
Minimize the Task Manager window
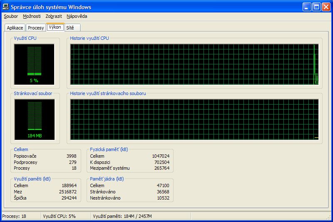tap(306, 7)
